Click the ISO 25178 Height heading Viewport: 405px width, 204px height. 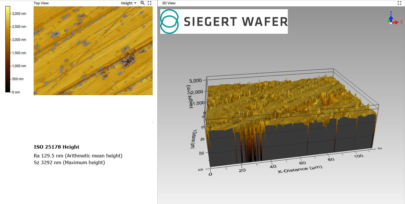[57, 147]
